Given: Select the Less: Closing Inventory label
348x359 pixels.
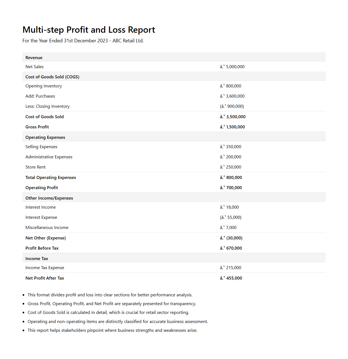Looking at the screenshot, I should pos(47,106).
